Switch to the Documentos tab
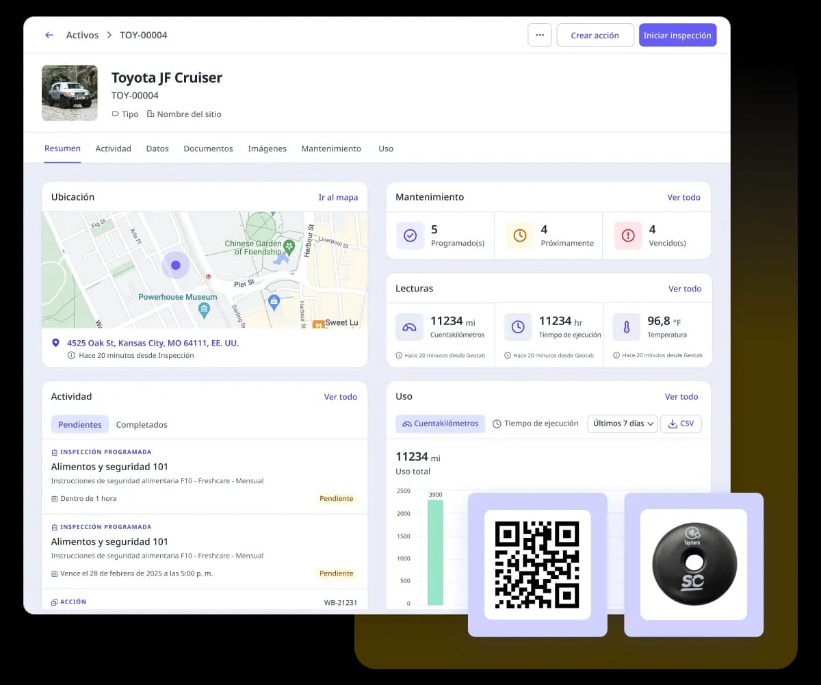 (x=208, y=148)
